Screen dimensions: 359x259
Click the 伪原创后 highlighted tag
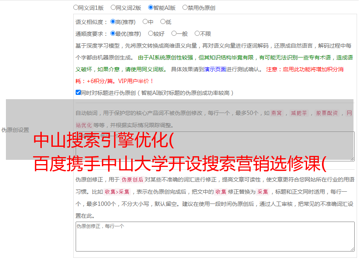click(x=132, y=179)
